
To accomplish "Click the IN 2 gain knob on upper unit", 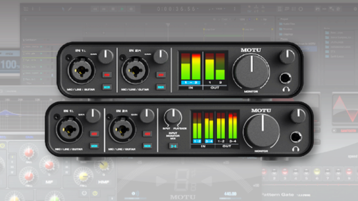I will point(161,56).
